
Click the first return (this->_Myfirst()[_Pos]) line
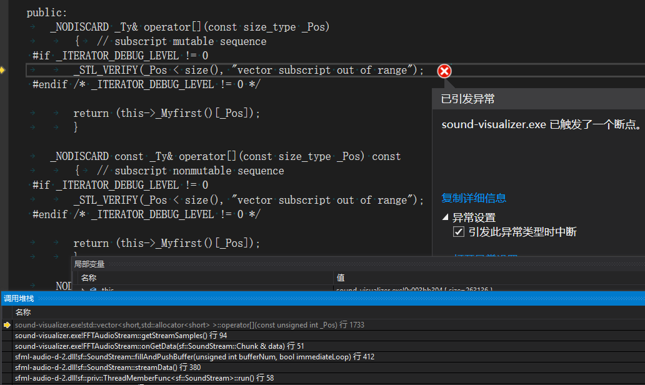pos(166,113)
